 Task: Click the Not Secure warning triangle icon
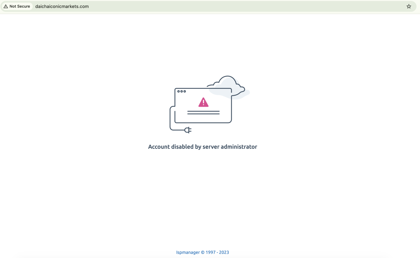click(x=6, y=6)
